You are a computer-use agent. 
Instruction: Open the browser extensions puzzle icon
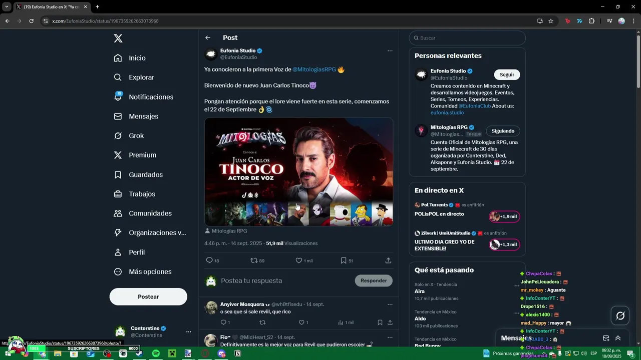pyautogui.click(x=591, y=21)
